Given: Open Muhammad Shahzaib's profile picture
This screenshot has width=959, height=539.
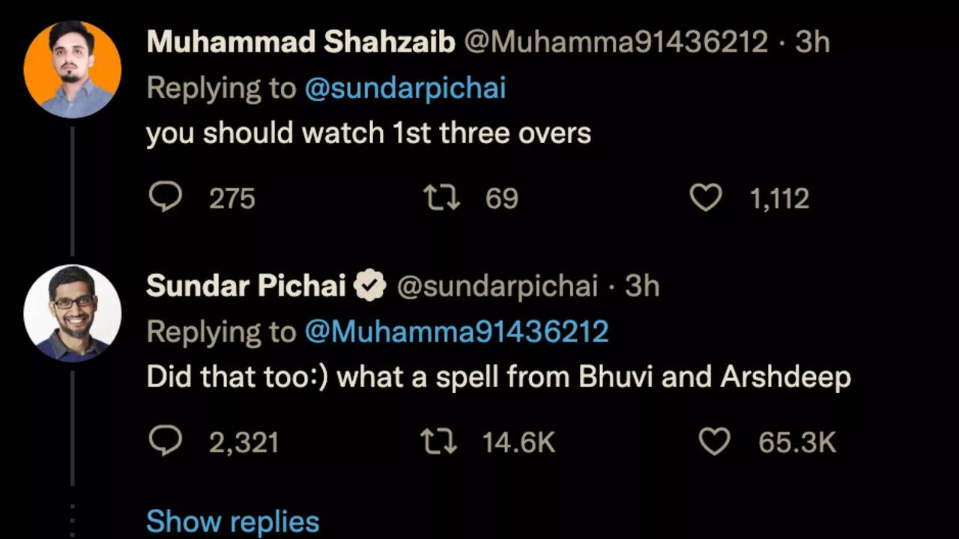Looking at the screenshot, I should pos(72,70).
